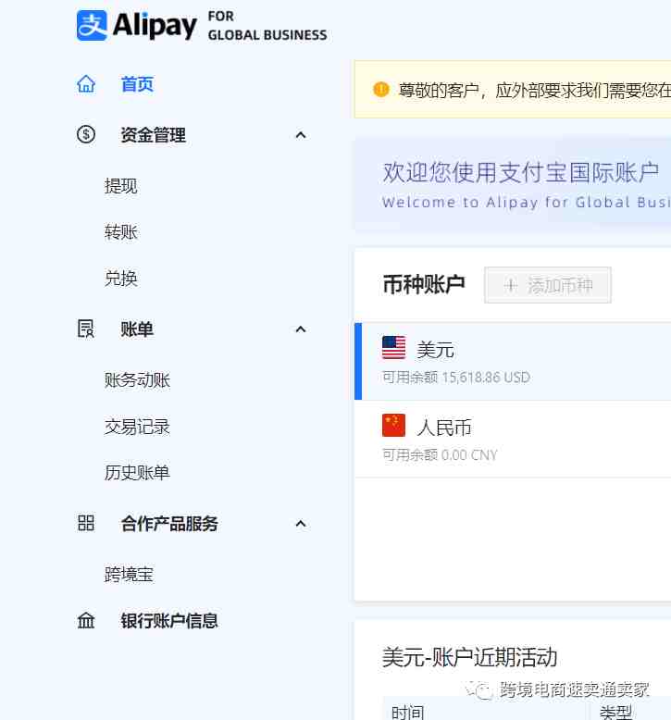The image size is (671, 720).
Task: Click the 时间 table column header
Action: 408,713
